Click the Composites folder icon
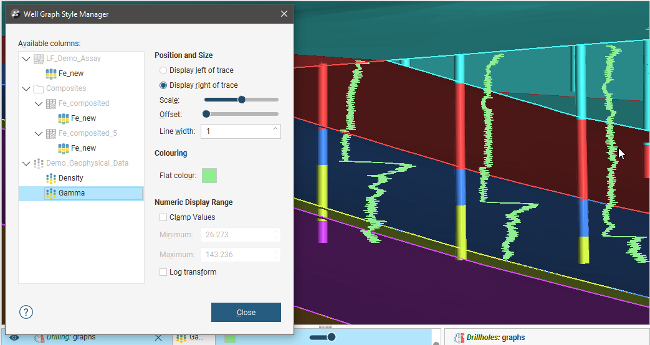 click(x=39, y=88)
